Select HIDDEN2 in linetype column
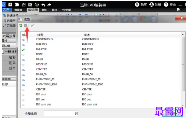Image resolution: width=189 pixels, height=121 pixels. click(x=41, y=64)
